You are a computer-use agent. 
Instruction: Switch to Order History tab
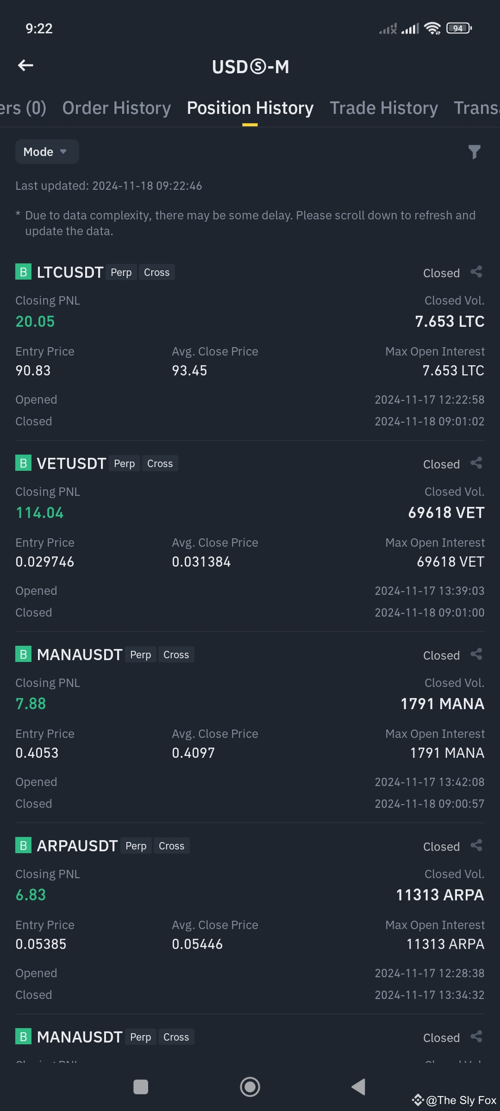pos(117,108)
